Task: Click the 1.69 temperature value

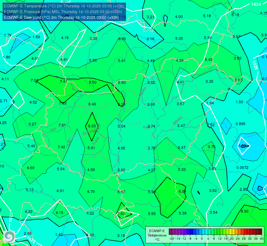Action: [36, 37]
